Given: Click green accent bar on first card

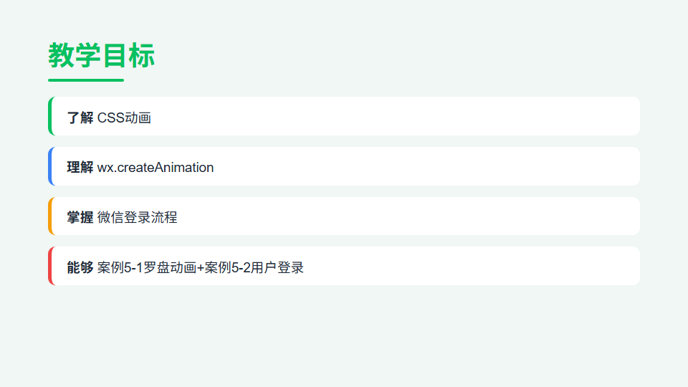Looking at the screenshot, I should pos(50,116).
